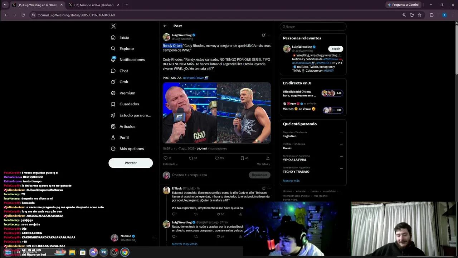Open the Relevante sort dropdown
This screenshot has width=458, height=258.
[170, 164]
